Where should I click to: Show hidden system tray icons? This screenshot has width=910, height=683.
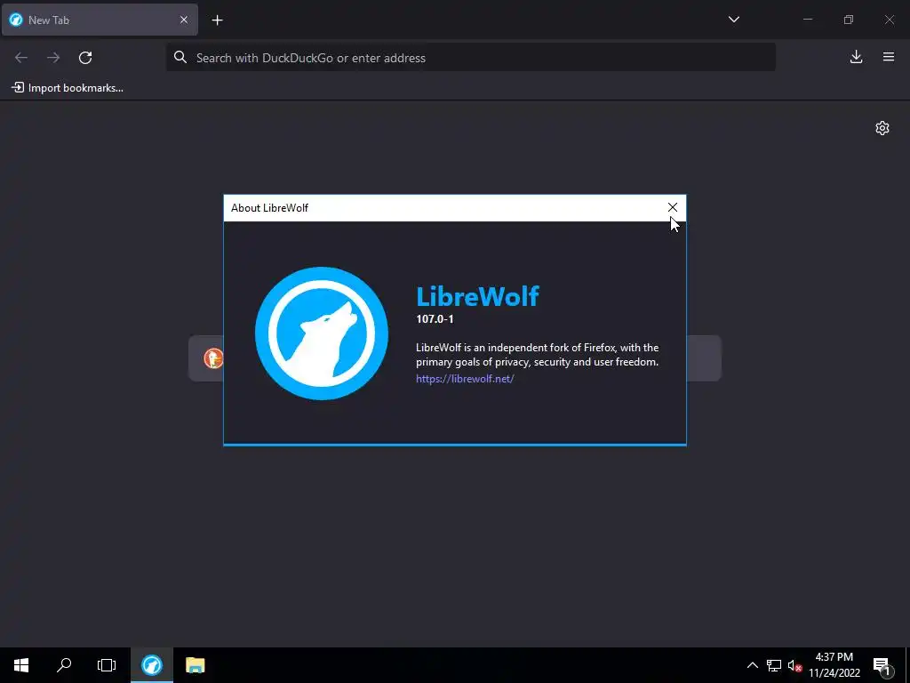point(752,665)
